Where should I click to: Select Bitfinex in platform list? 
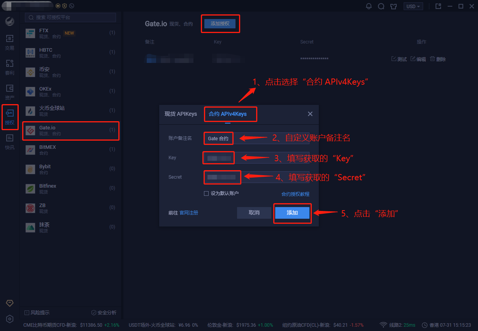70,189
